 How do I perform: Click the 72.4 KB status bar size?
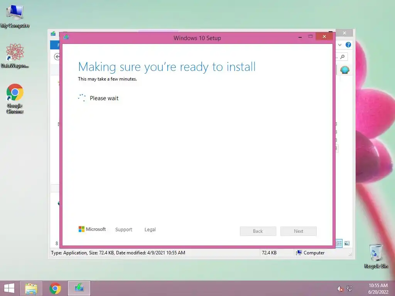point(269,253)
